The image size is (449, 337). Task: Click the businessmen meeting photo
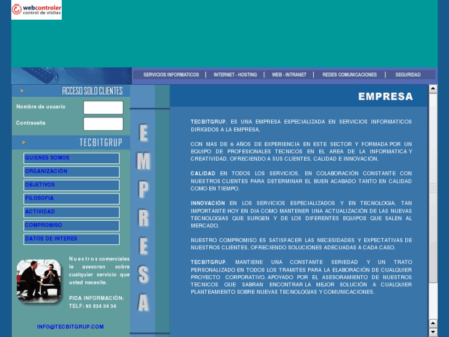coord(39,281)
